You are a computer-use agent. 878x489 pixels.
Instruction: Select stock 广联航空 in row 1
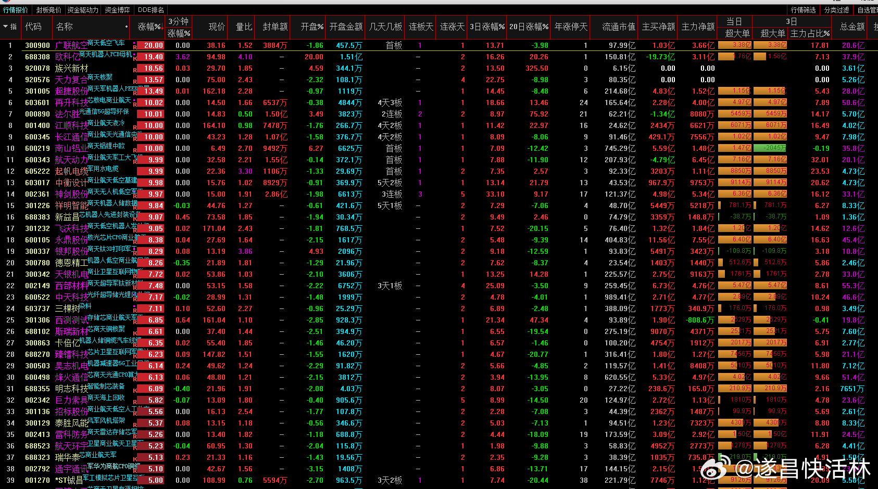pos(71,46)
